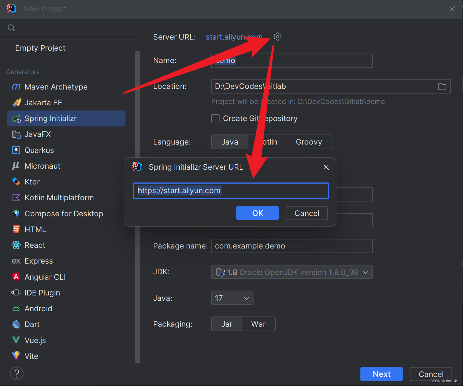Image resolution: width=463 pixels, height=386 pixels.
Task: Select the Android generator label
Action: pos(38,309)
